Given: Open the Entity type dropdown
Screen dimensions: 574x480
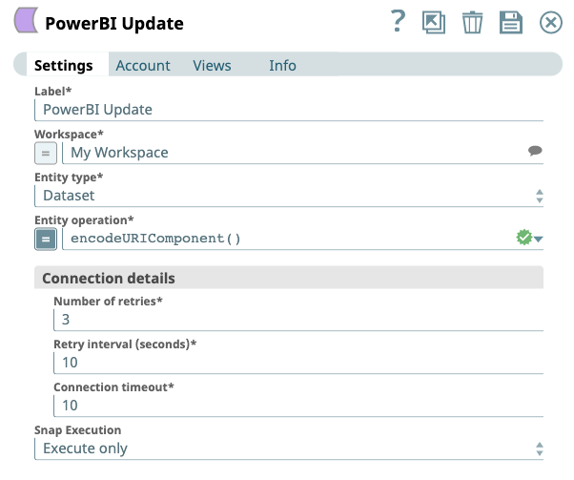Looking at the screenshot, I should [x=289, y=196].
